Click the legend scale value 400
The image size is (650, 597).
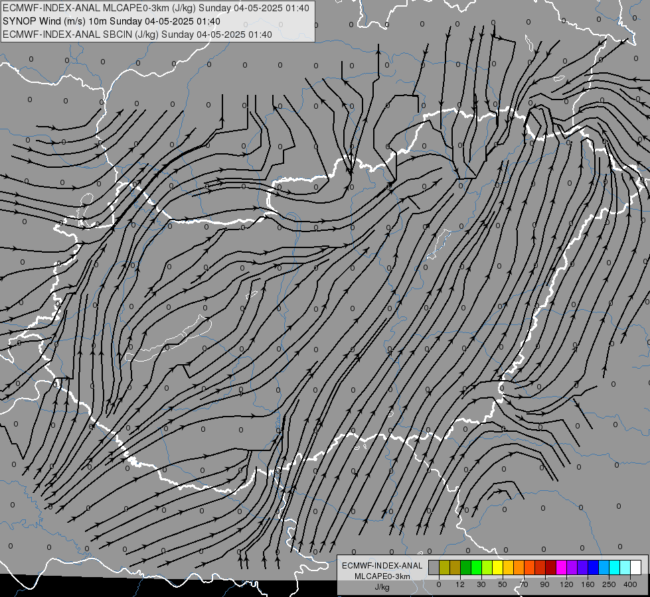630,584
